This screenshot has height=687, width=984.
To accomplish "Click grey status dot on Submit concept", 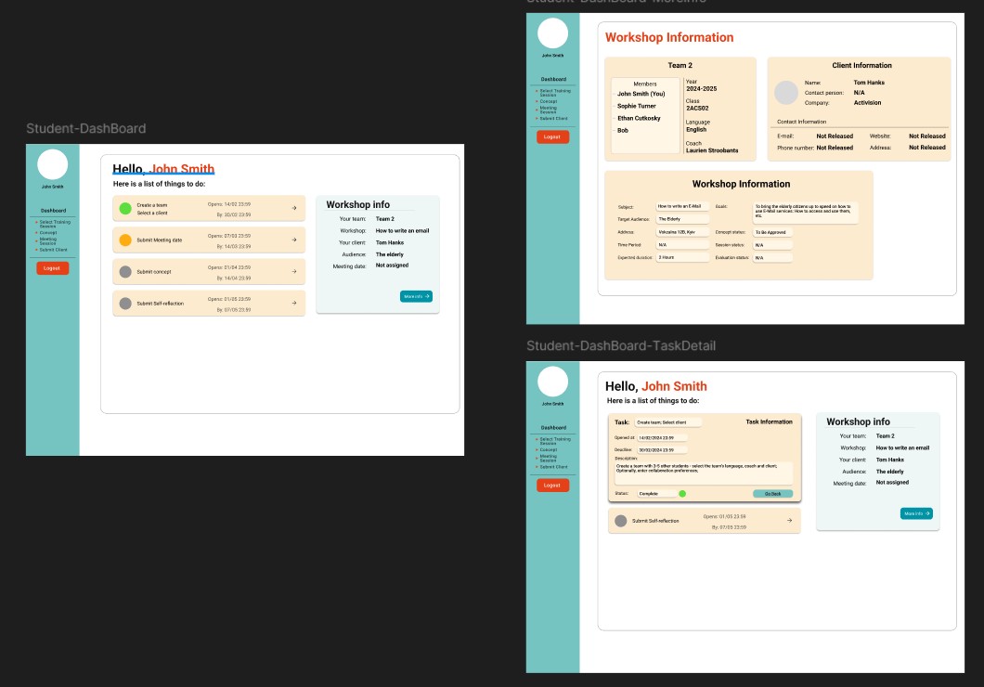I will pos(125,272).
